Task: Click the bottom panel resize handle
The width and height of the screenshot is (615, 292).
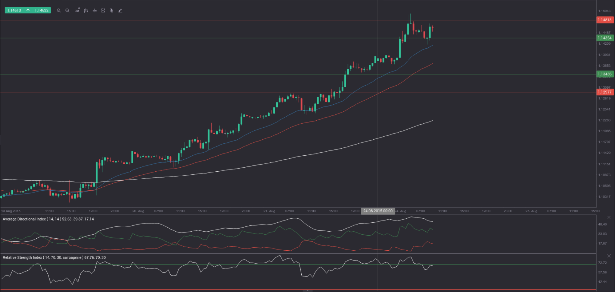Action: click(x=307, y=291)
